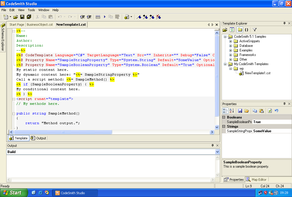Click the SampleBooleanProperty True value field
The height and width of the screenshot is (197, 292).
tap(272, 122)
